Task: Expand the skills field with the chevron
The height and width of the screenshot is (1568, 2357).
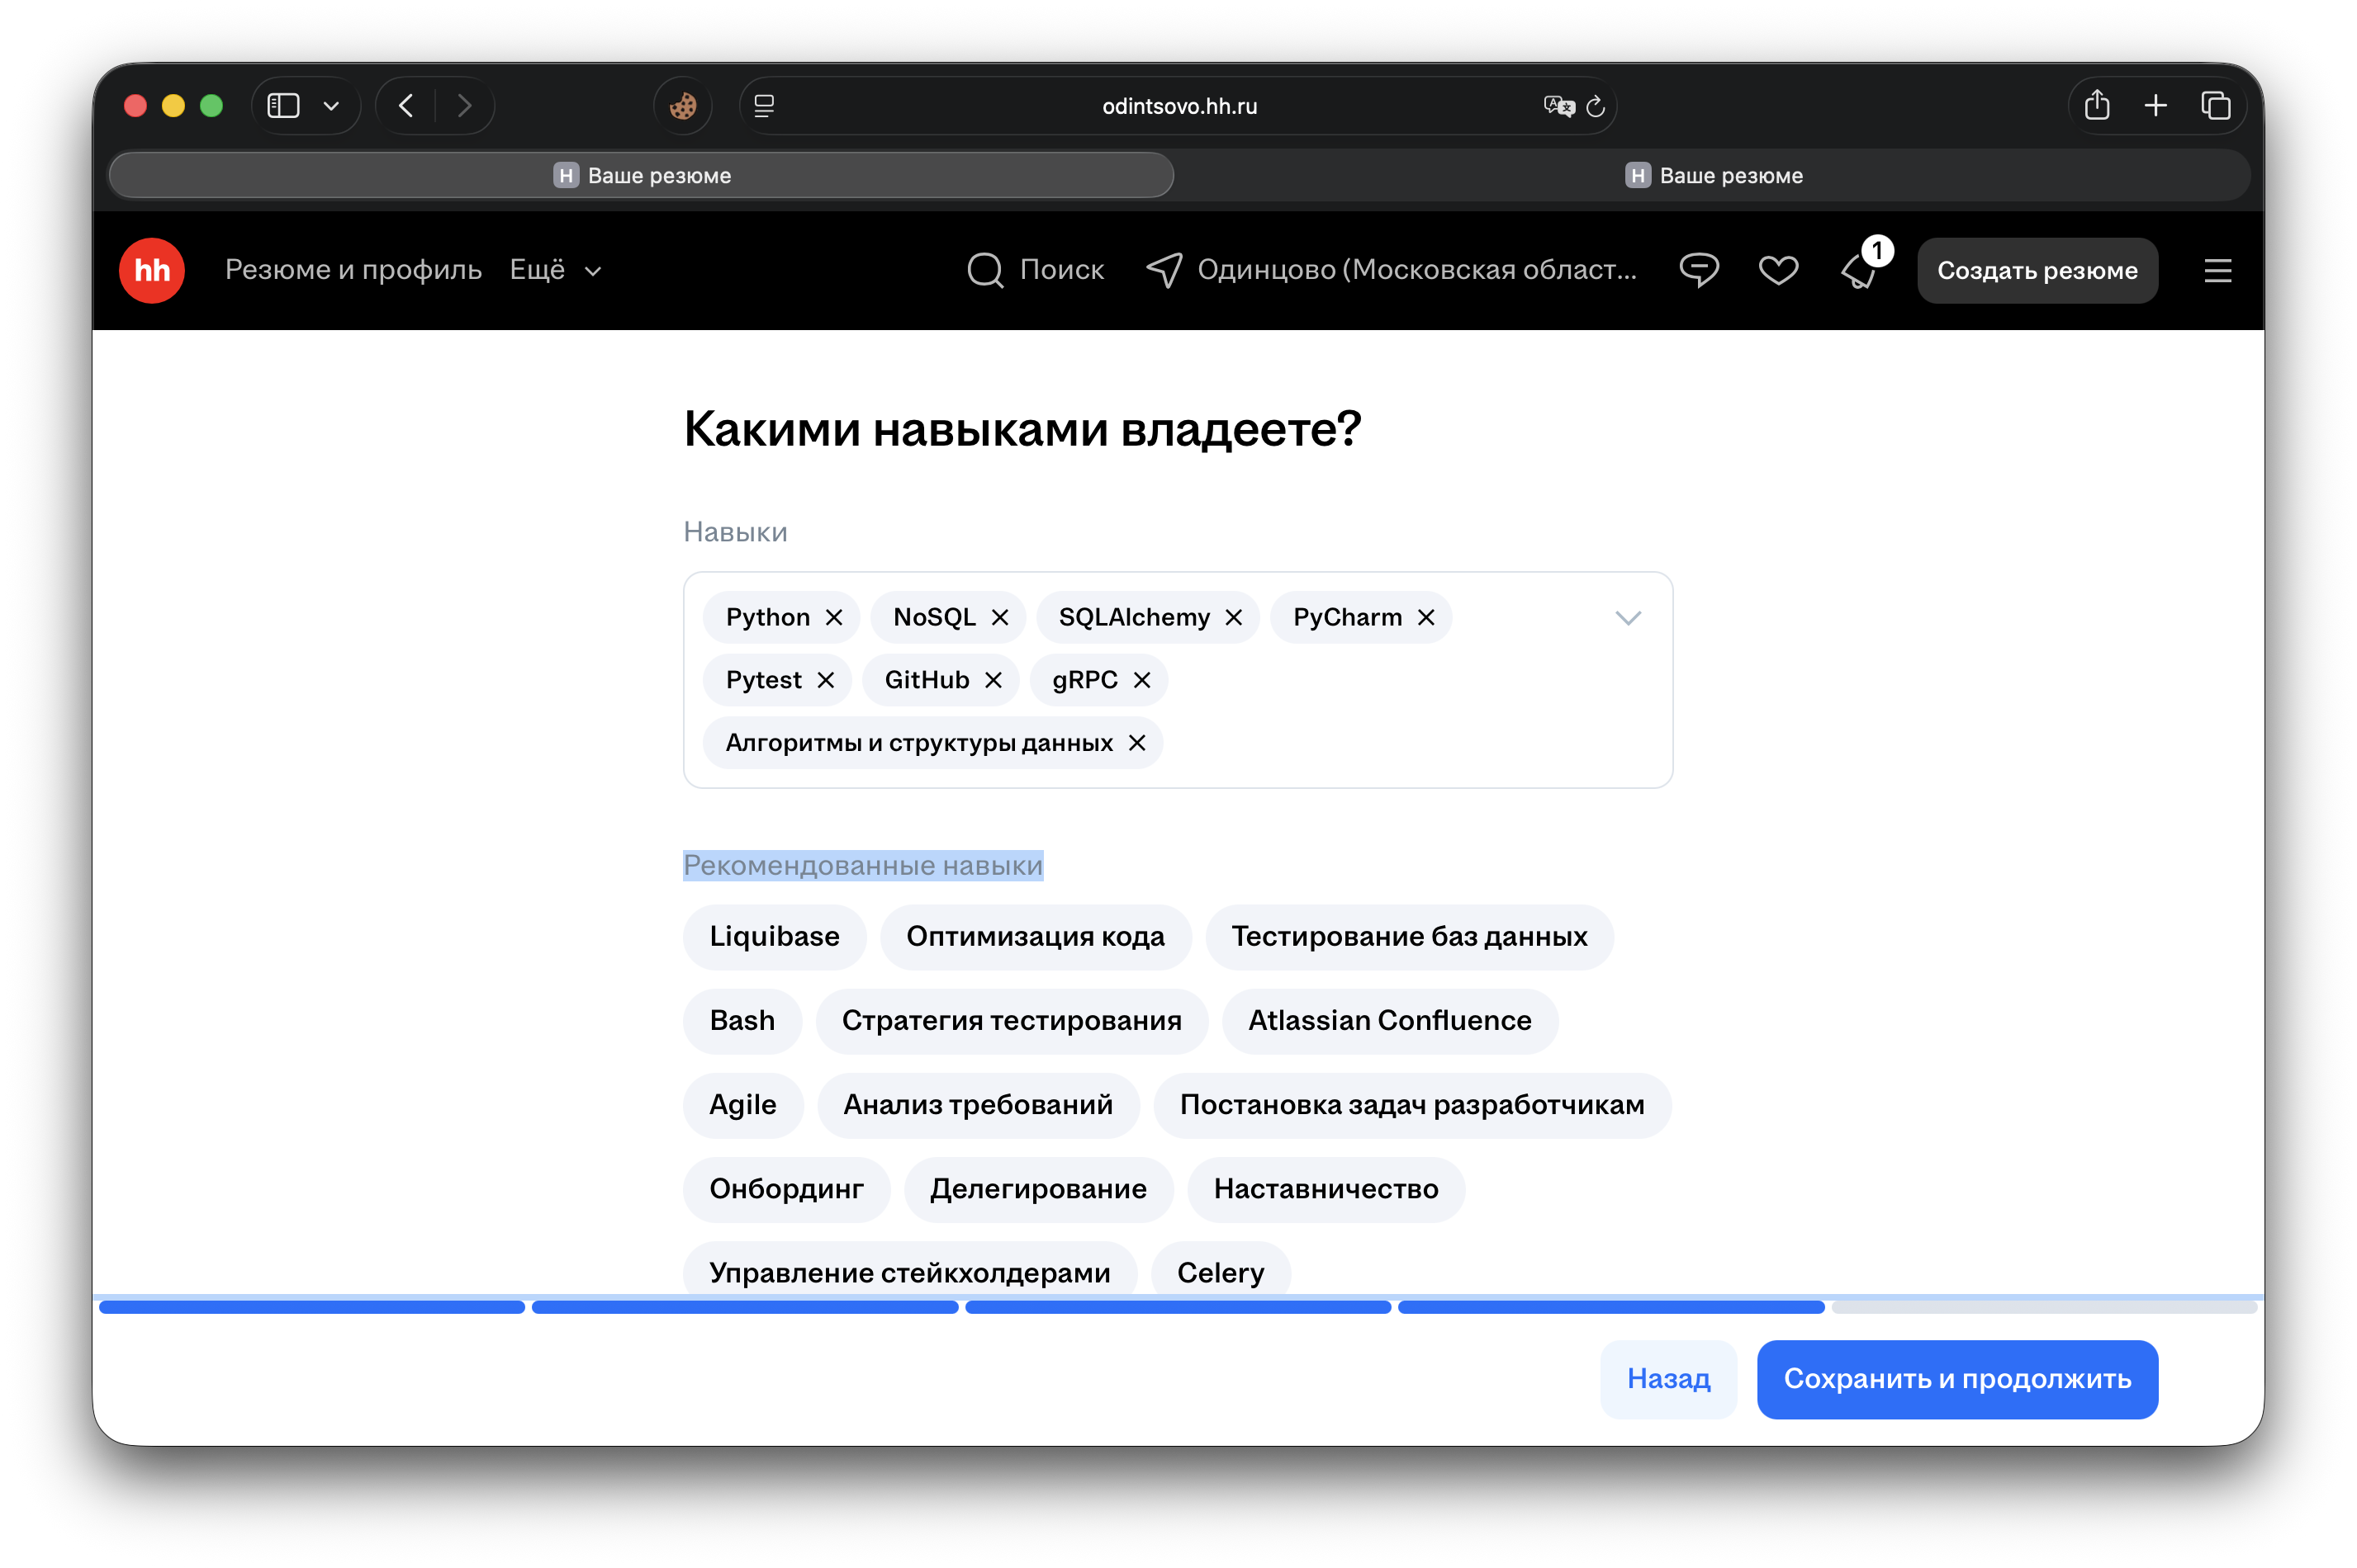Action: click(x=1628, y=618)
